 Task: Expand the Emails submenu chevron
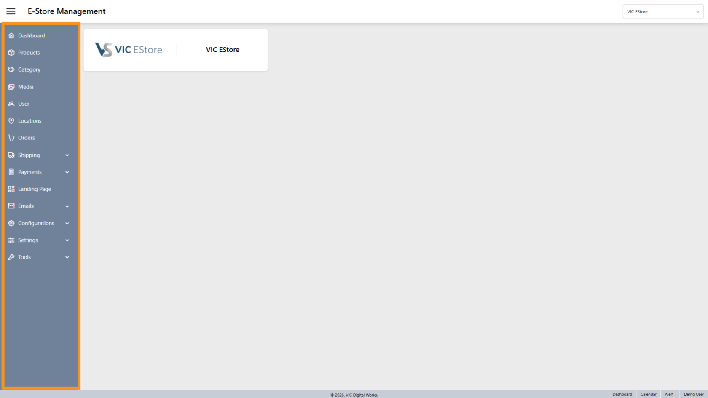point(67,206)
